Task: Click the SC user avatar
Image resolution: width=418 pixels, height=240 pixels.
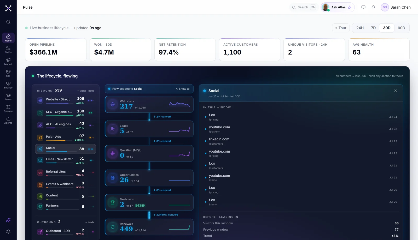Action: tap(385, 7)
